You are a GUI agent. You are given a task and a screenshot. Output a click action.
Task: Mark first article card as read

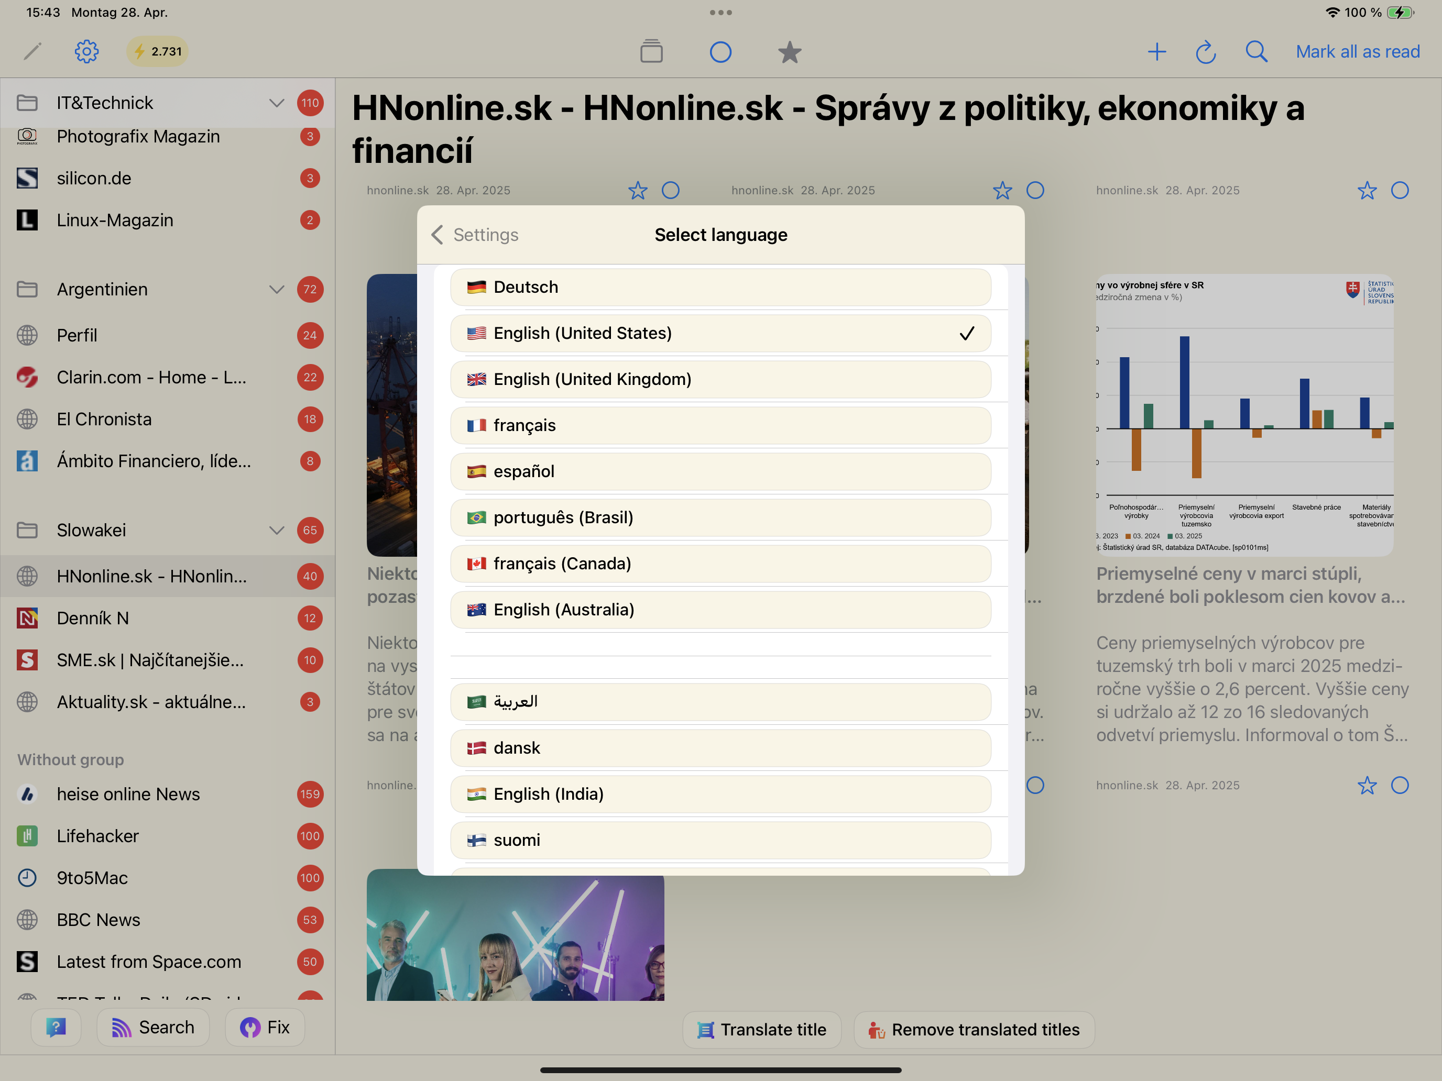click(x=671, y=191)
